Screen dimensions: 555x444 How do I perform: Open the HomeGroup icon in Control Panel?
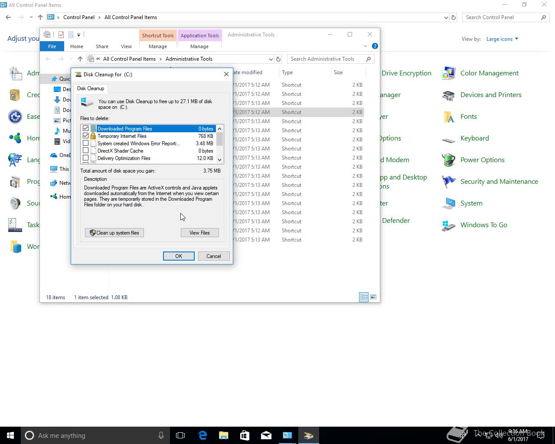pyautogui.click(x=15, y=138)
